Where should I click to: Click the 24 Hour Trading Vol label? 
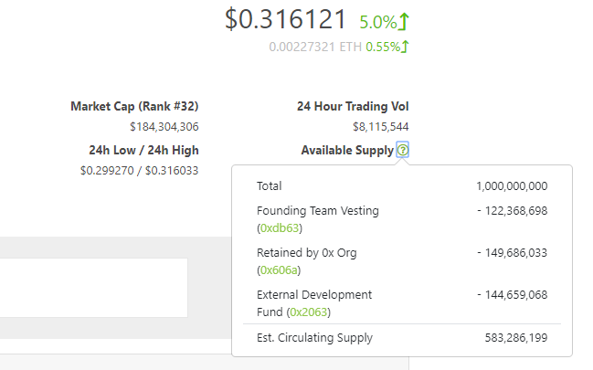pyautogui.click(x=353, y=107)
